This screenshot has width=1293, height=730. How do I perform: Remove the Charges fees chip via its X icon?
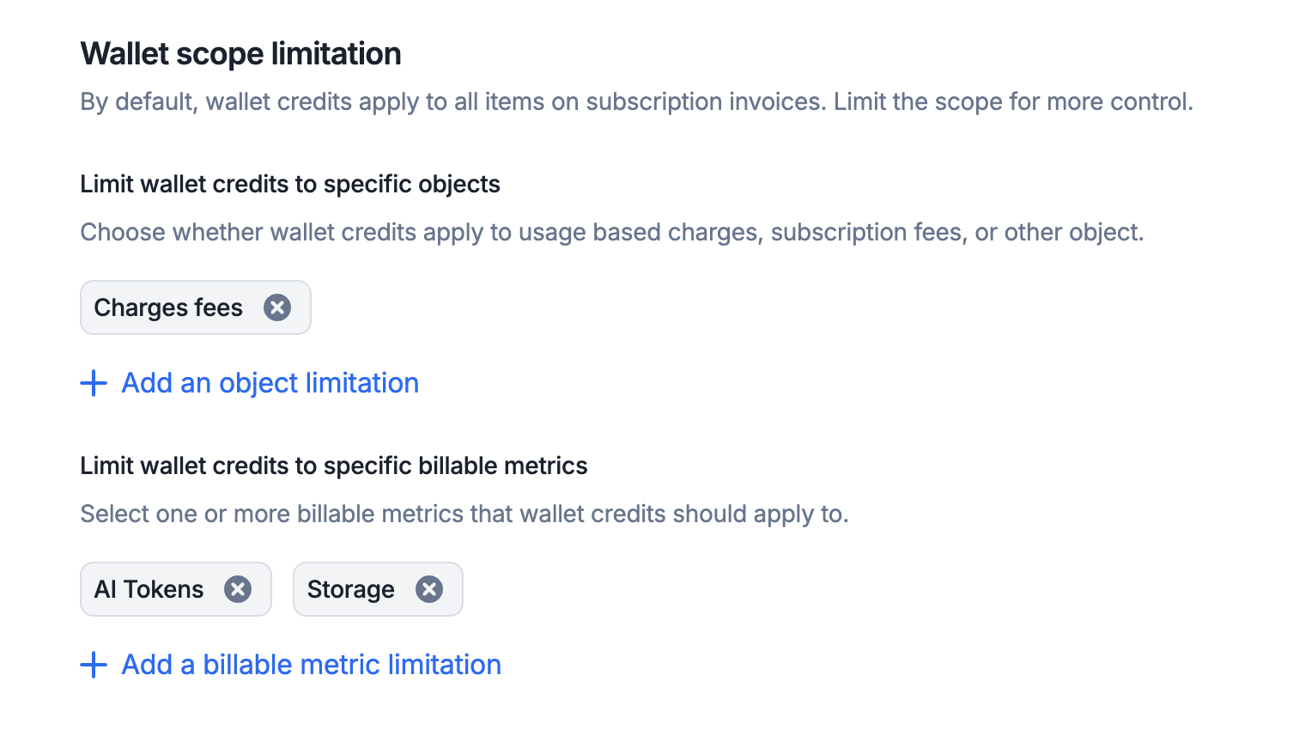tap(277, 307)
